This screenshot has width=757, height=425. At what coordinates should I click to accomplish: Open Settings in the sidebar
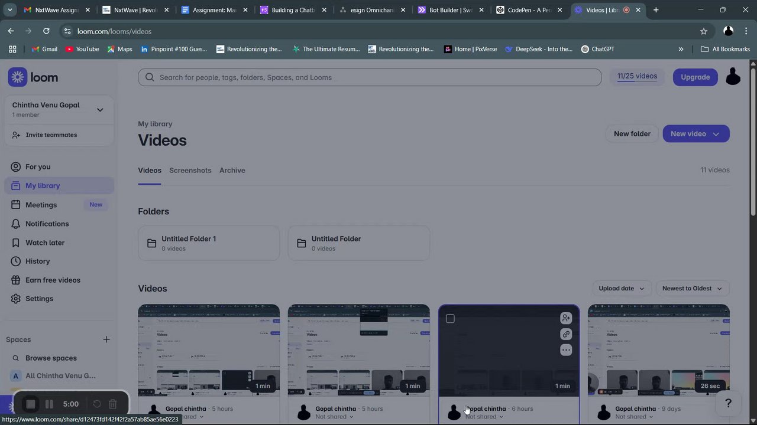click(x=59, y=299)
